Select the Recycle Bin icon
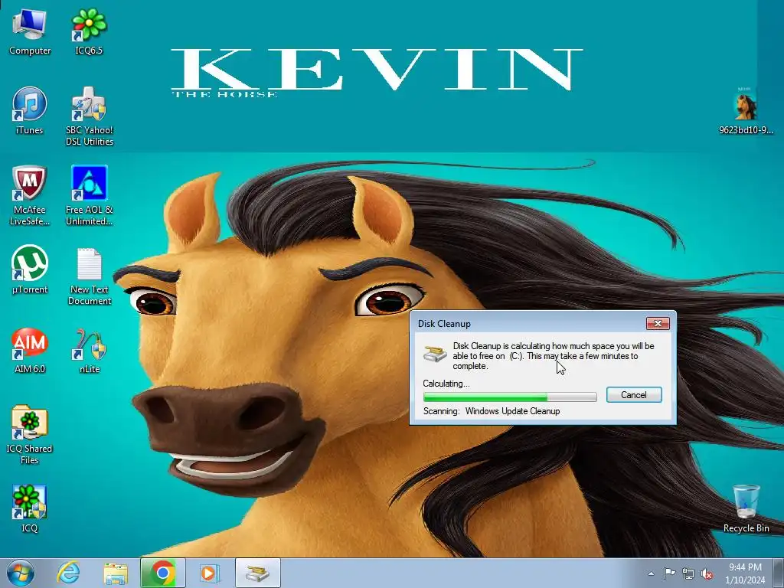The height and width of the screenshot is (588, 784). click(x=746, y=508)
